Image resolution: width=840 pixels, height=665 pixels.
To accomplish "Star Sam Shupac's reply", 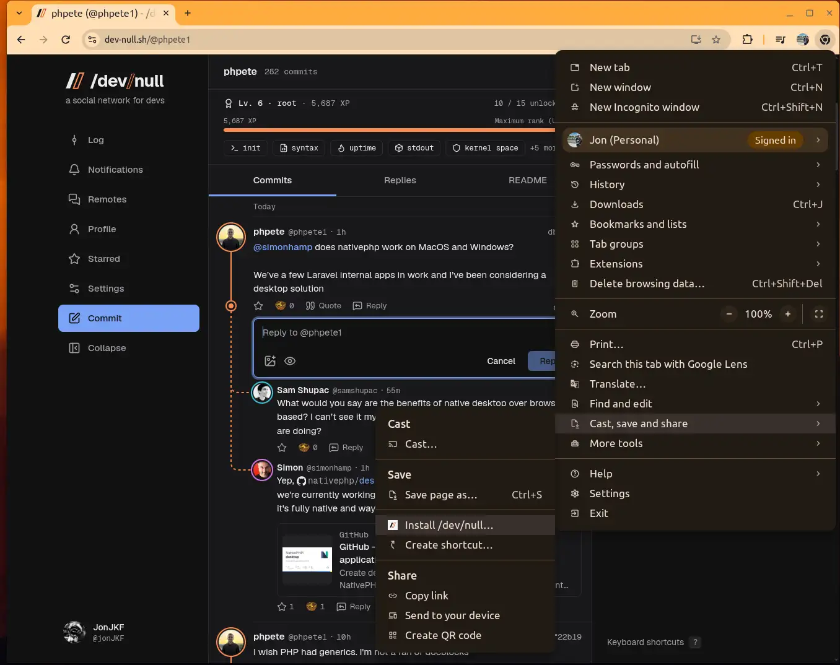I will point(282,448).
